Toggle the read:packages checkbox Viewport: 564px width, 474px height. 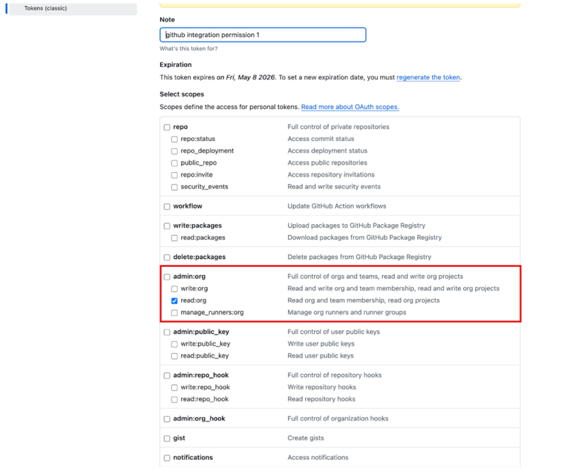pyautogui.click(x=174, y=237)
